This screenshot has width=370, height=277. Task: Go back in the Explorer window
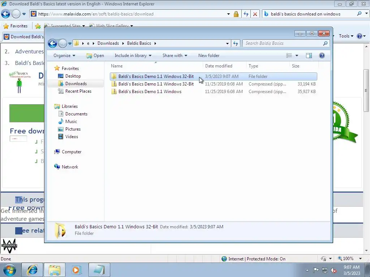(x=52, y=43)
